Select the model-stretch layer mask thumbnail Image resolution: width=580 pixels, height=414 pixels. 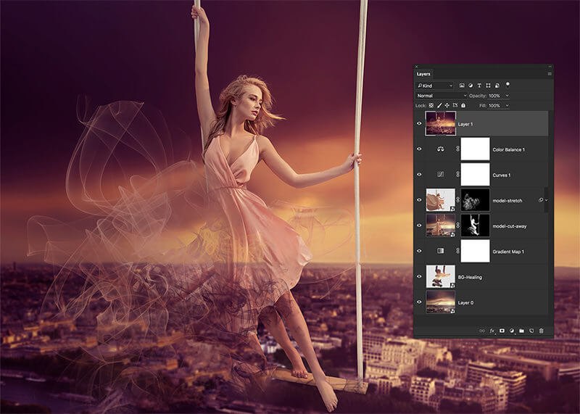(475, 200)
